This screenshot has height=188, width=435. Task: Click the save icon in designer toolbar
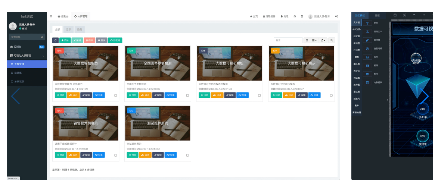coord(395,15)
